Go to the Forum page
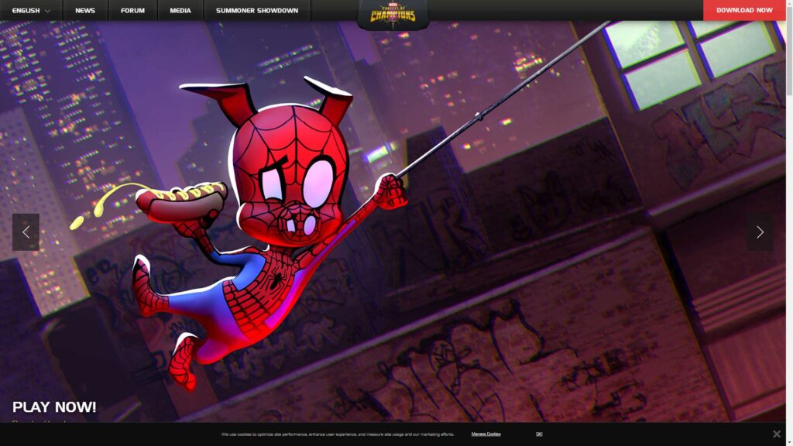The height and width of the screenshot is (446, 793). click(132, 10)
